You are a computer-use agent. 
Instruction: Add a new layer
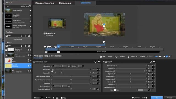click(x=7, y=46)
